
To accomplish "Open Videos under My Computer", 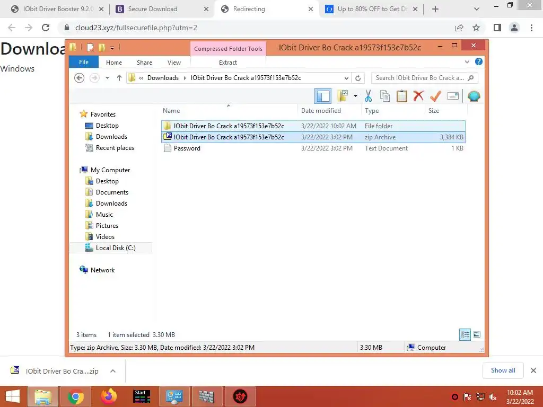I will click(x=105, y=236).
